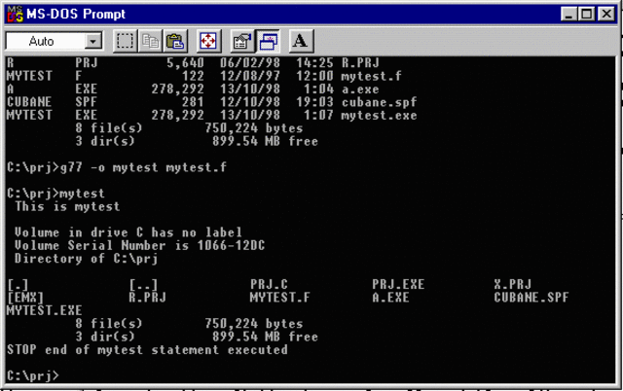This screenshot has width=623, height=391.
Task: Click the X.PRJ entry in the listing
Action: point(513,284)
